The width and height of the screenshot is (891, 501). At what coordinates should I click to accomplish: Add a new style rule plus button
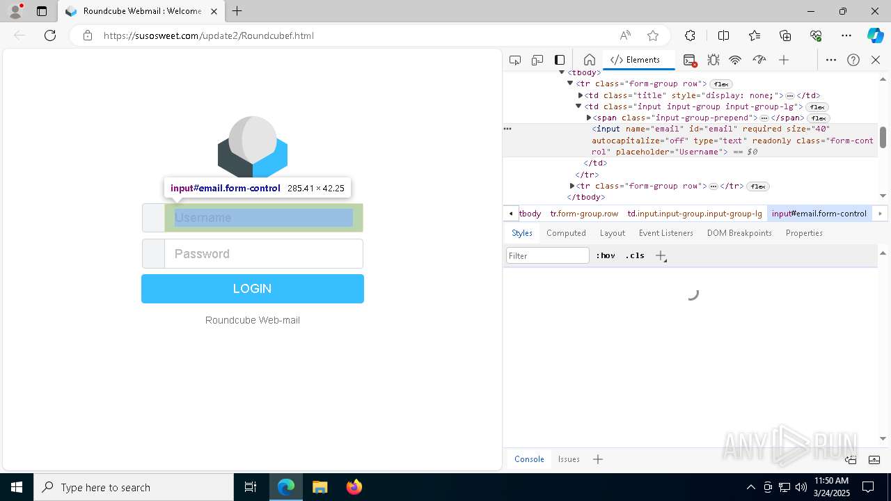click(661, 255)
